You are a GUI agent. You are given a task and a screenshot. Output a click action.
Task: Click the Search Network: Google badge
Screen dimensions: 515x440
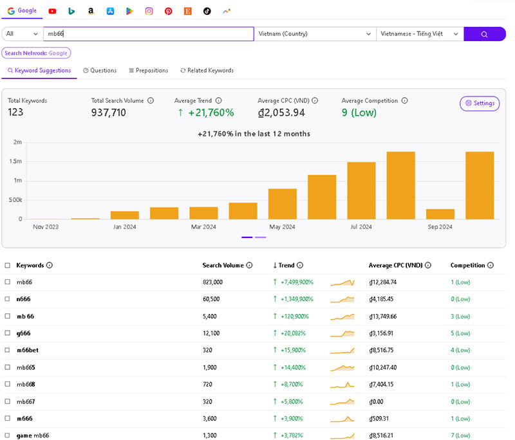pos(36,53)
